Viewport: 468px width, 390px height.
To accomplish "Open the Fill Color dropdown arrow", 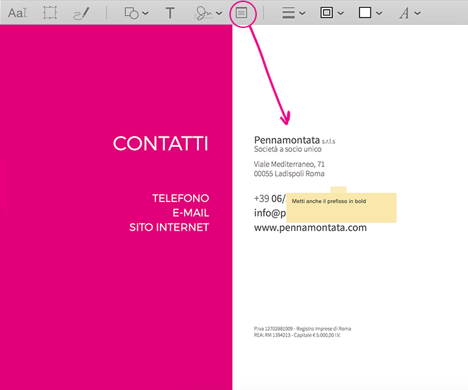I will pos(379,13).
